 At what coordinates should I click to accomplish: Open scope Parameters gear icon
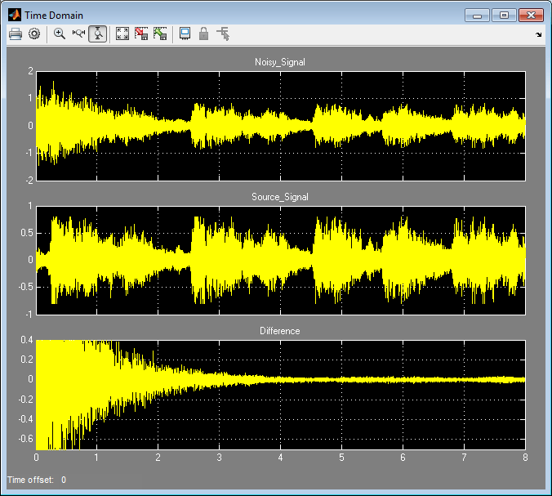click(34, 34)
